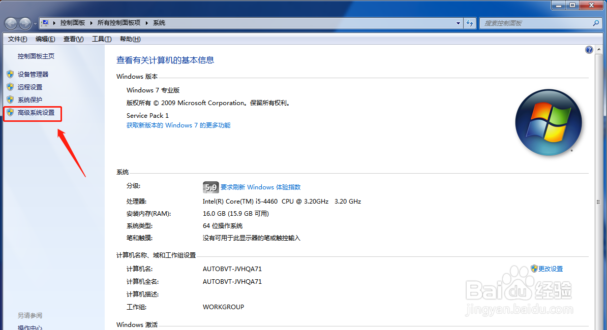607x330 pixels.
Task: Click the computer icon in the address bar
Action: [x=45, y=23]
